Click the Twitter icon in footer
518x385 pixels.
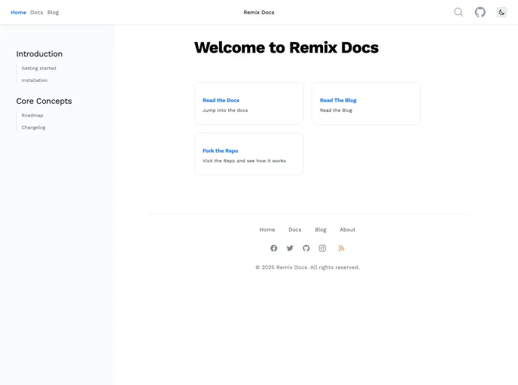click(290, 248)
